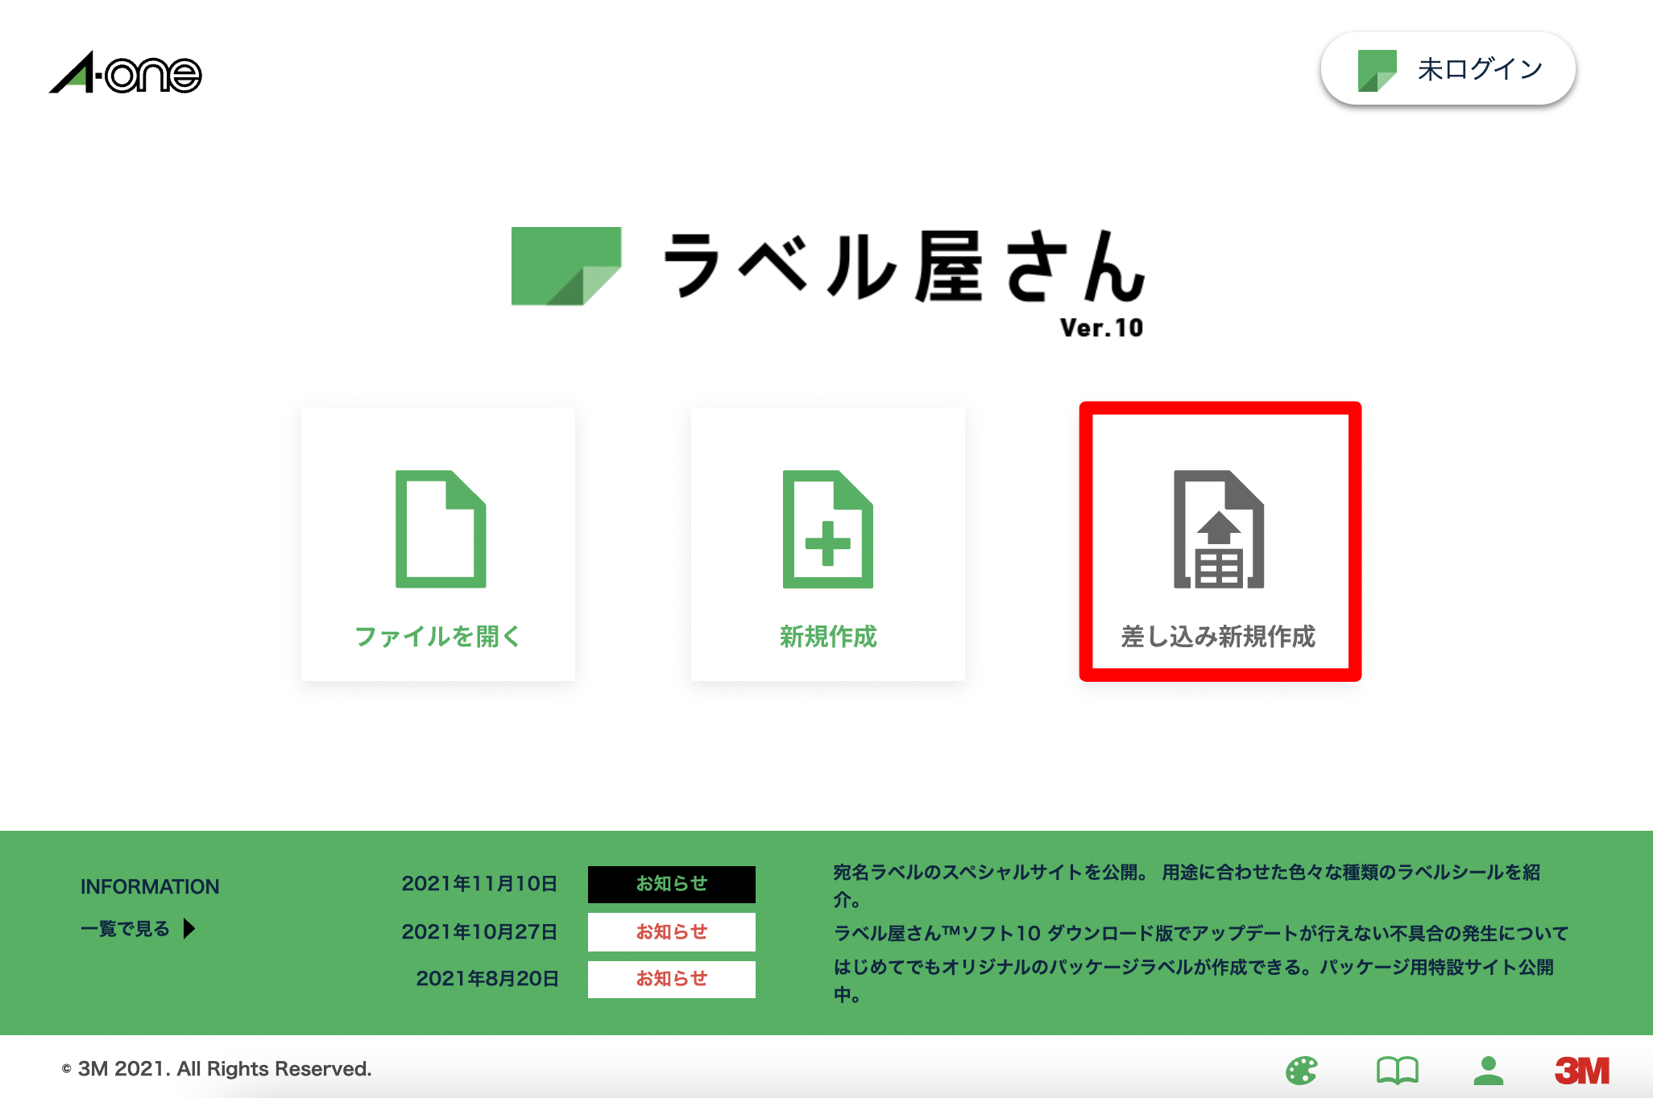Click the black お知らせ tag for 2021年11月10日
1653x1098 pixels.
pos(672,884)
